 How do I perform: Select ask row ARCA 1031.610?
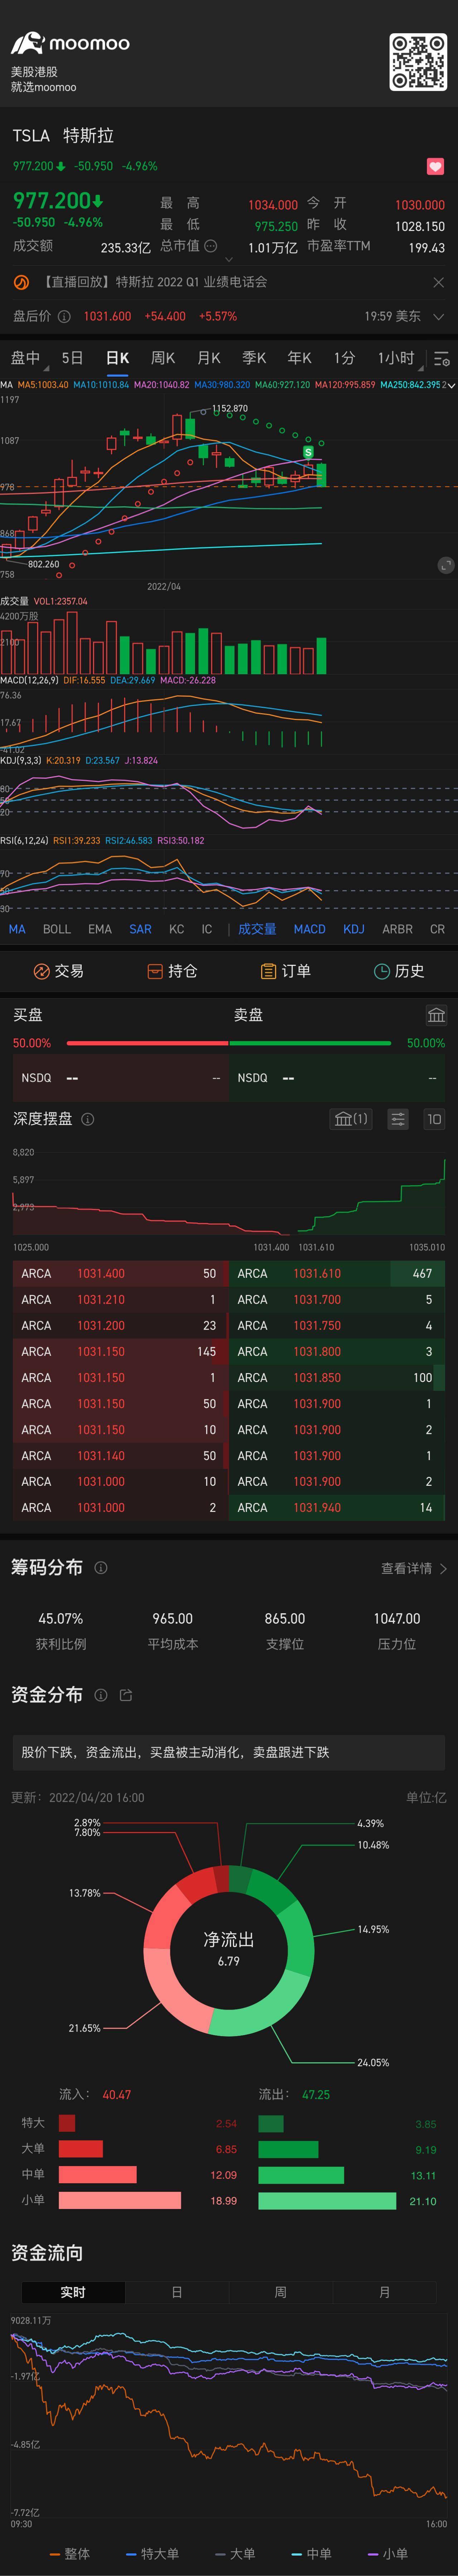(x=337, y=1274)
